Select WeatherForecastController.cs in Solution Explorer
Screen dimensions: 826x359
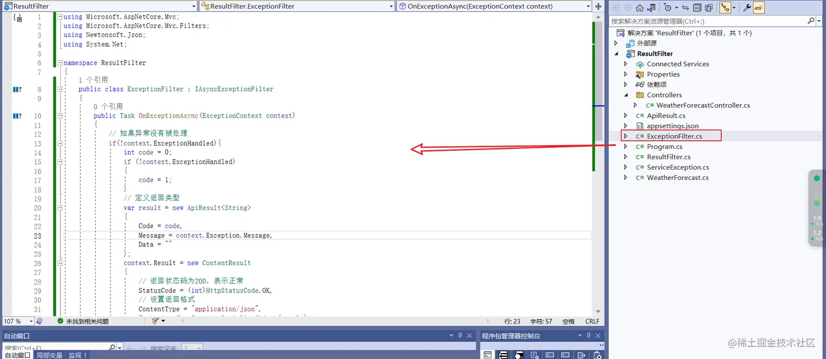click(x=703, y=105)
